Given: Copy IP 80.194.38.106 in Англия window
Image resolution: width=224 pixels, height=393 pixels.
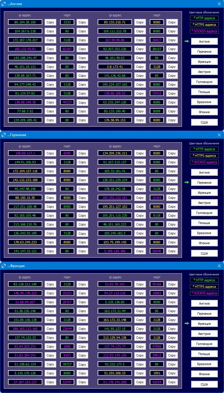Looking at the screenshot, I should (x=50, y=22).
